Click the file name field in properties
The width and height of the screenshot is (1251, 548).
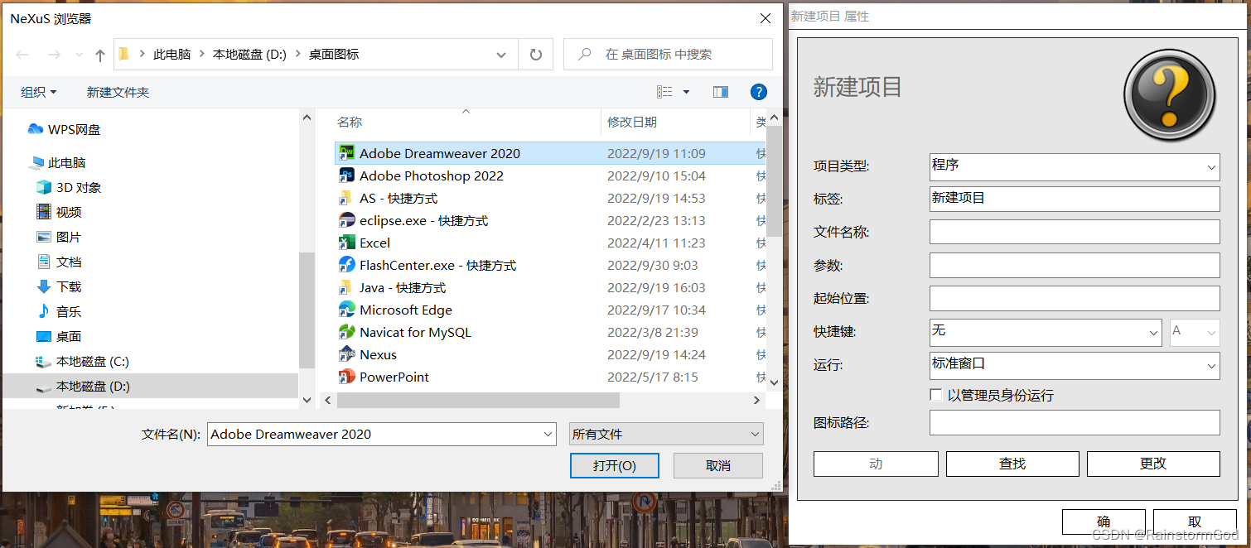[x=1075, y=232]
